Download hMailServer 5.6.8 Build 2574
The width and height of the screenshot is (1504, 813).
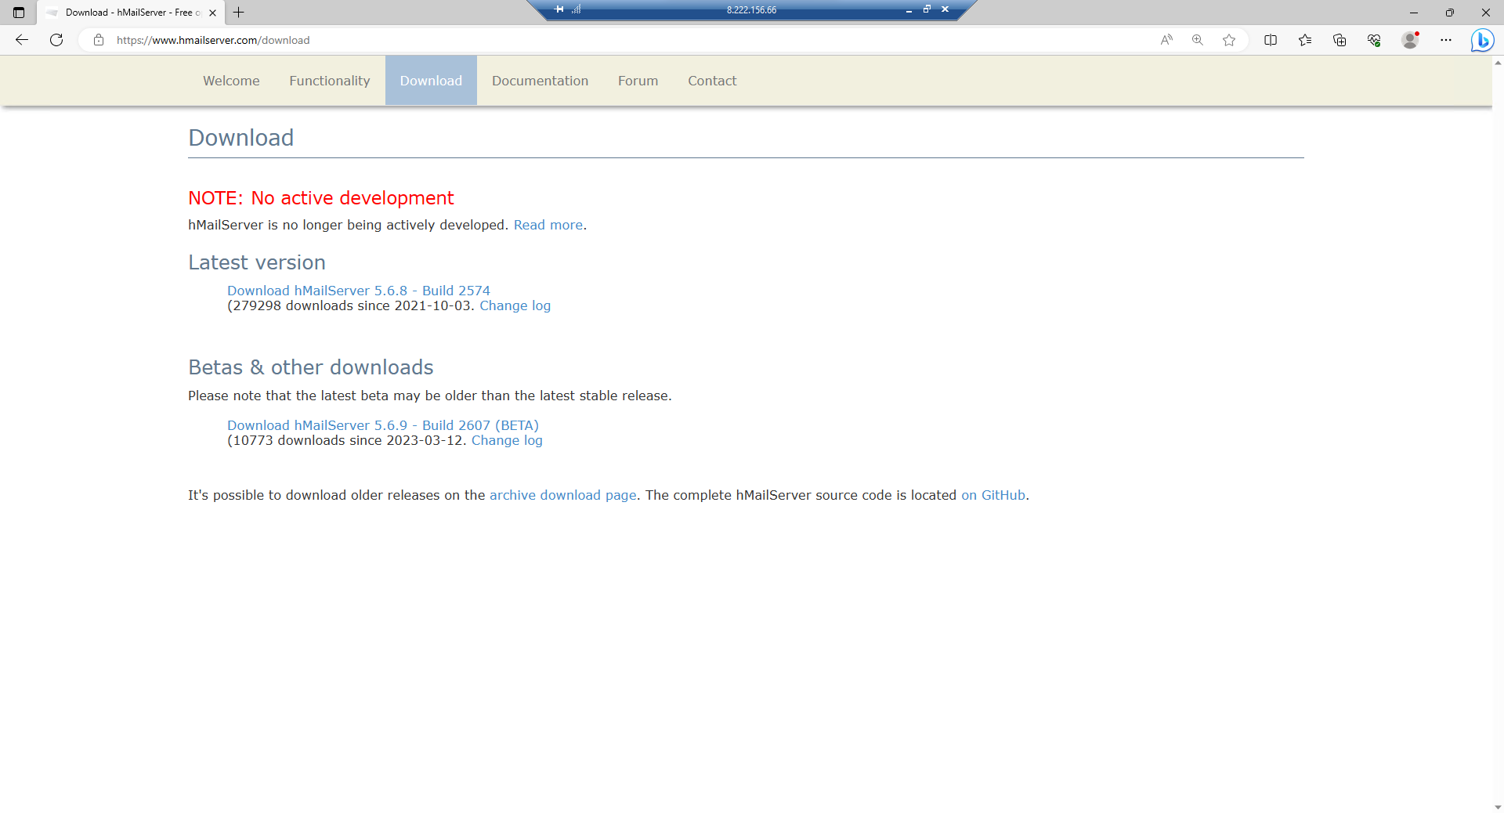coord(359,291)
